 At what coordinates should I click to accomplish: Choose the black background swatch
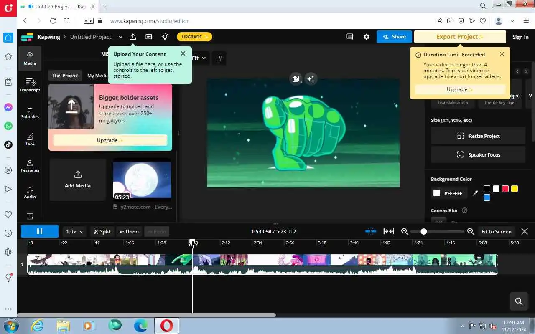(x=487, y=189)
